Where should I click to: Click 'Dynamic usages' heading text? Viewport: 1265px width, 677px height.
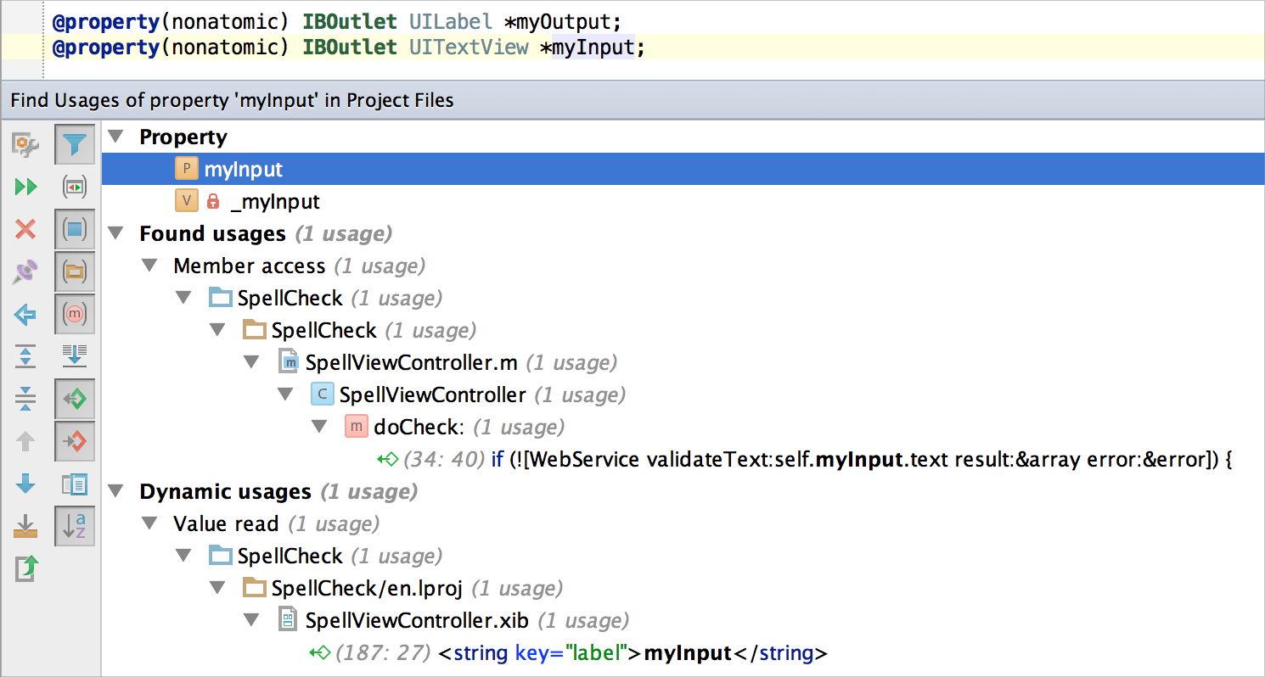click(225, 491)
